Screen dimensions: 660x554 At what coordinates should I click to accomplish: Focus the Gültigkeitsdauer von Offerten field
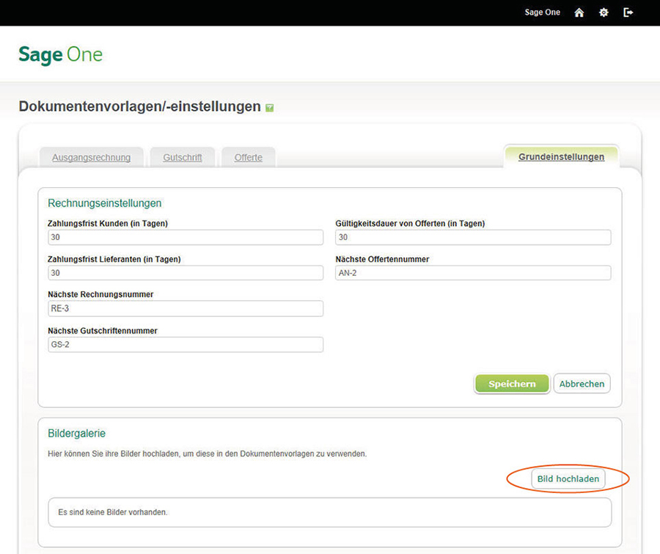tap(473, 237)
